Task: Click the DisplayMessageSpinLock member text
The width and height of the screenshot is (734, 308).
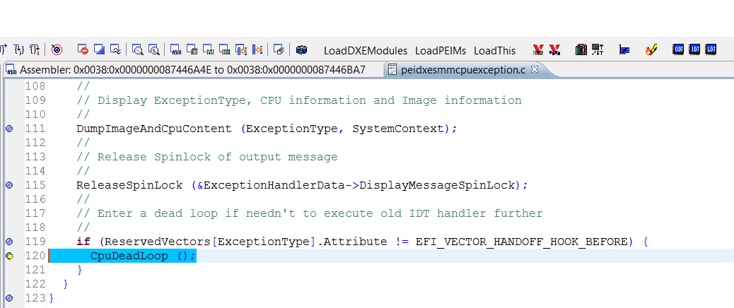Action: pos(437,185)
